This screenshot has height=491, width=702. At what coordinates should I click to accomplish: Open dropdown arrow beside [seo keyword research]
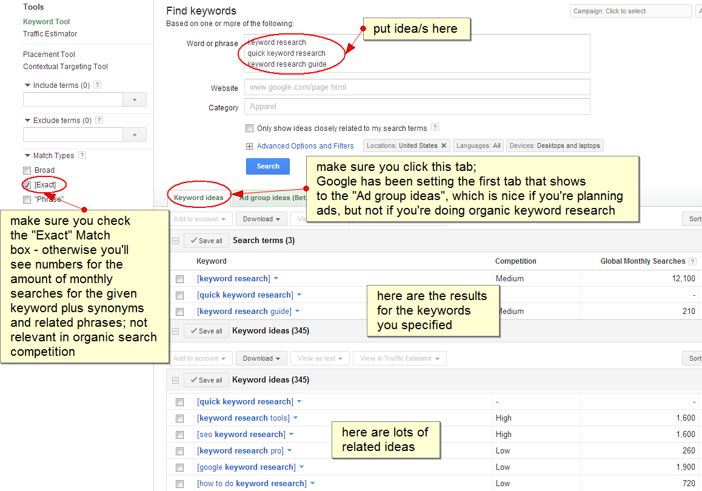(292, 435)
